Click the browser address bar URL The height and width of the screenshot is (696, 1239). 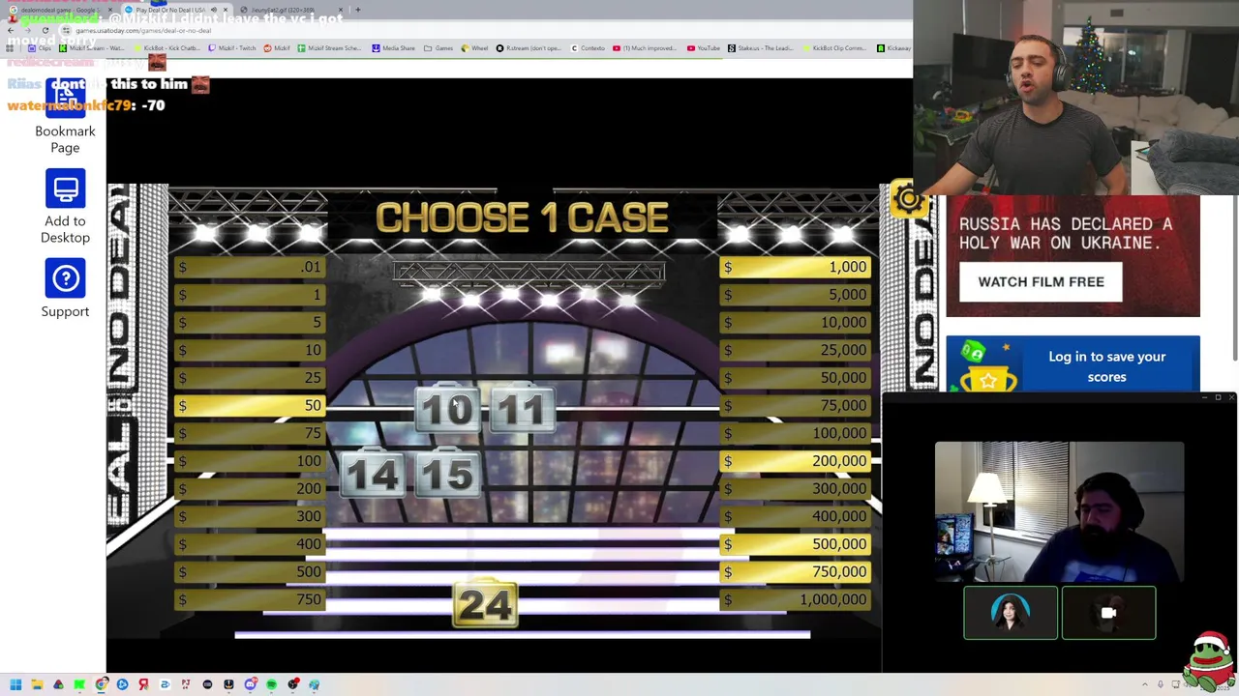142,31
